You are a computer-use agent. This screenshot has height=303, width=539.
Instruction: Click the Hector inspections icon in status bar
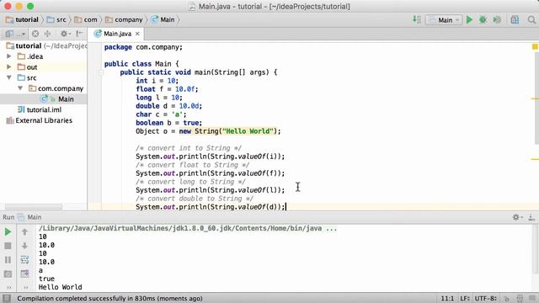point(520,299)
